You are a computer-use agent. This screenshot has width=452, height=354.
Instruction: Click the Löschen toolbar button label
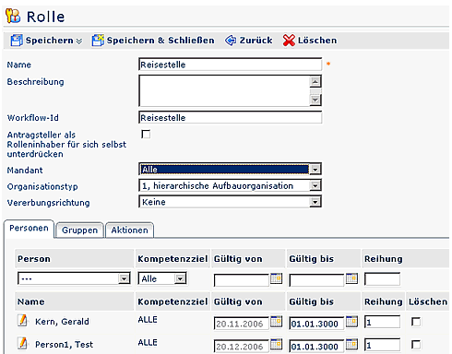(x=317, y=41)
